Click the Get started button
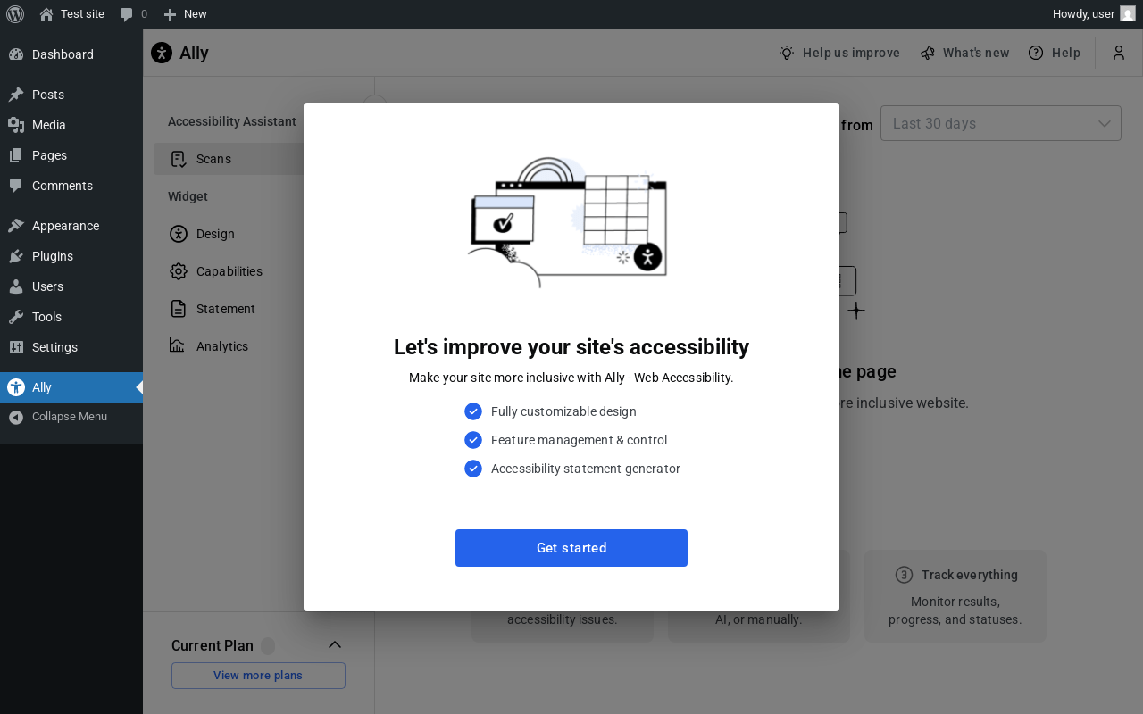 (x=571, y=548)
